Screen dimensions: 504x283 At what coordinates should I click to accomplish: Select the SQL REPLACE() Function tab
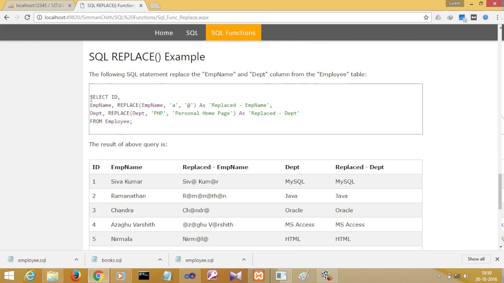point(111,6)
